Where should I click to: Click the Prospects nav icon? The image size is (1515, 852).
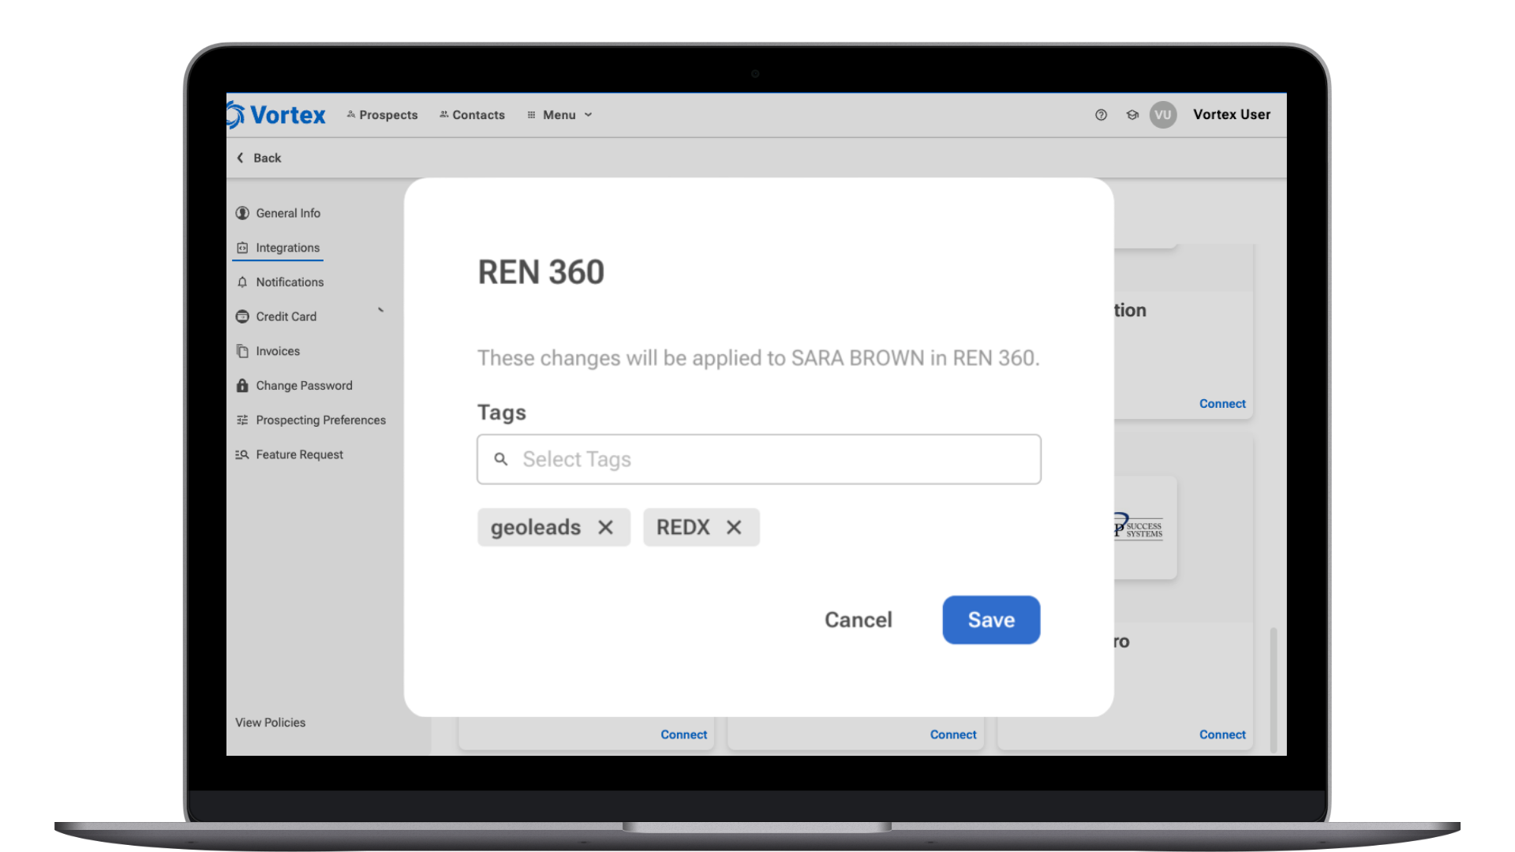pyautogui.click(x=351, y=115)
